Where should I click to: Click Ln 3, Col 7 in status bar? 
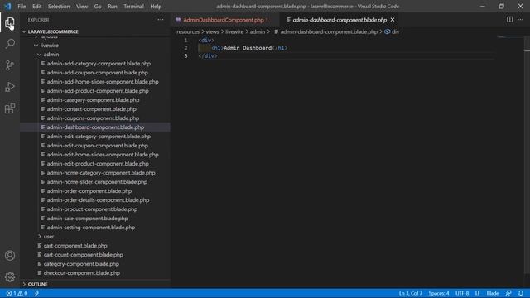(x=411, y=293)
